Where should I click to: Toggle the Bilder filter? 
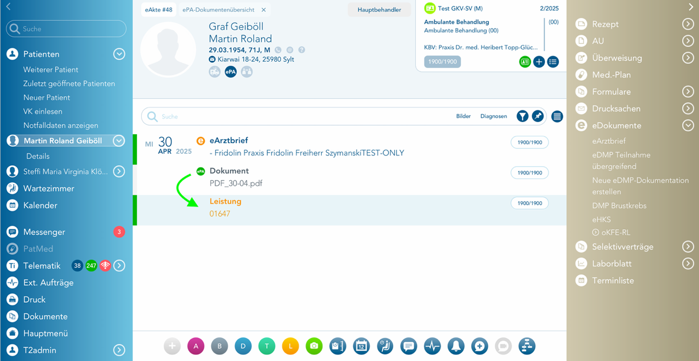463,116
